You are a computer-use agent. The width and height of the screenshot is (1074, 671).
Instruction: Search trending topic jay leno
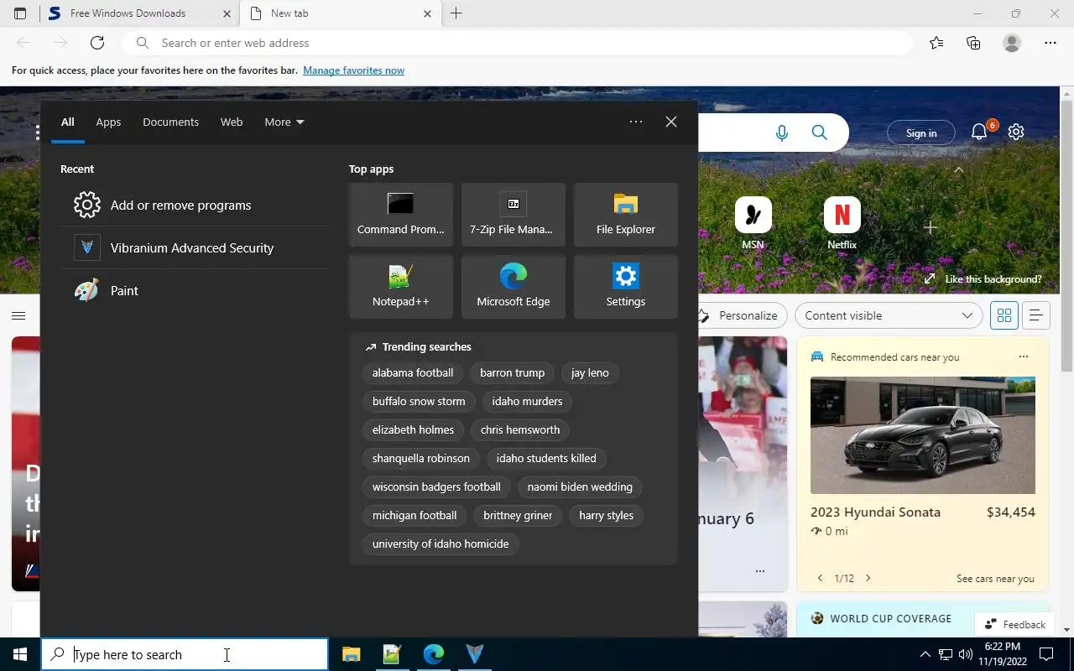[x=590, y=372]
